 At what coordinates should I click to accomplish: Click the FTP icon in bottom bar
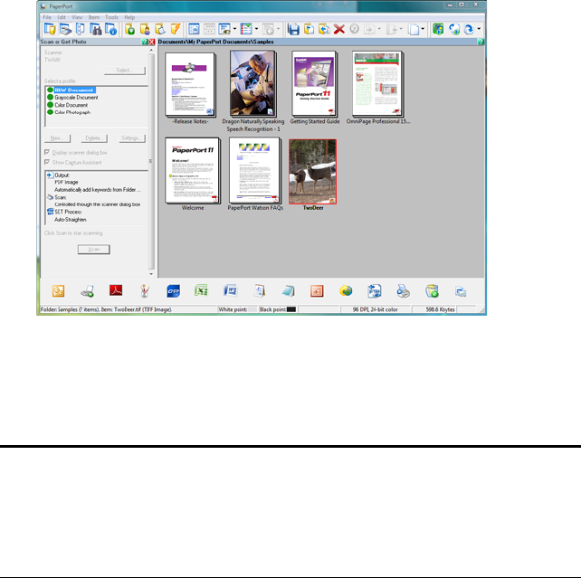point(375,291)
